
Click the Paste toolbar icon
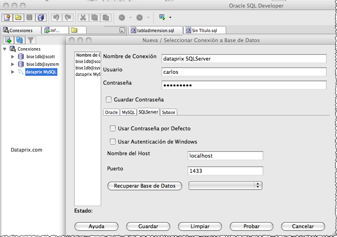105,17
